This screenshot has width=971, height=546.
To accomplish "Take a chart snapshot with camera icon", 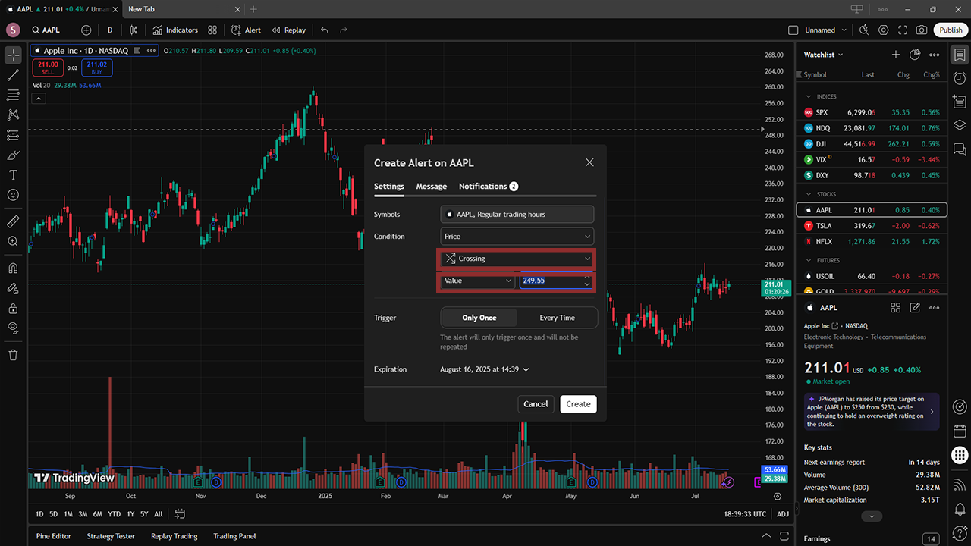I will (921, 30).
